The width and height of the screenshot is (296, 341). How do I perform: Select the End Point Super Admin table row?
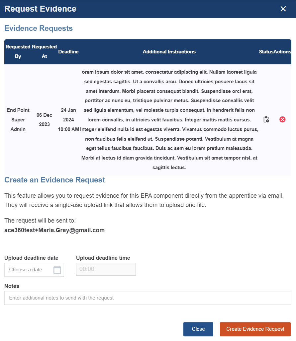point(18,119)
